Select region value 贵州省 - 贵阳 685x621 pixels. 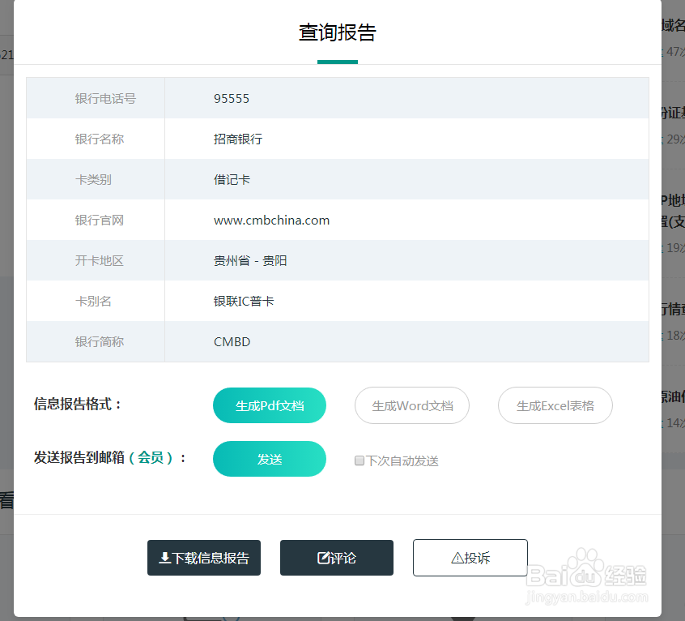pos(250,261)
